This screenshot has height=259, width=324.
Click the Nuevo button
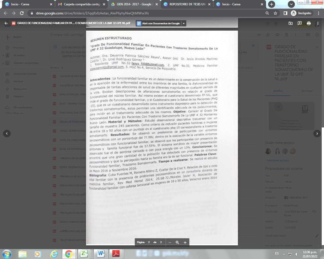pyautogui.click(x=14, y=37)
